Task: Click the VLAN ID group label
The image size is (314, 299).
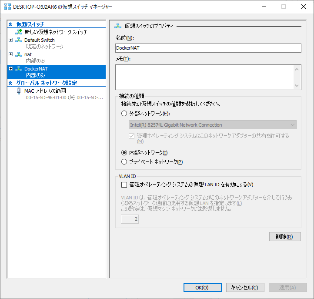Action: (127, 176)
